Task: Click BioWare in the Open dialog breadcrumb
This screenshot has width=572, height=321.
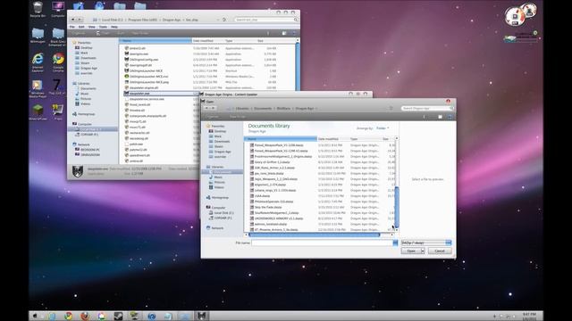Action: 283,108
